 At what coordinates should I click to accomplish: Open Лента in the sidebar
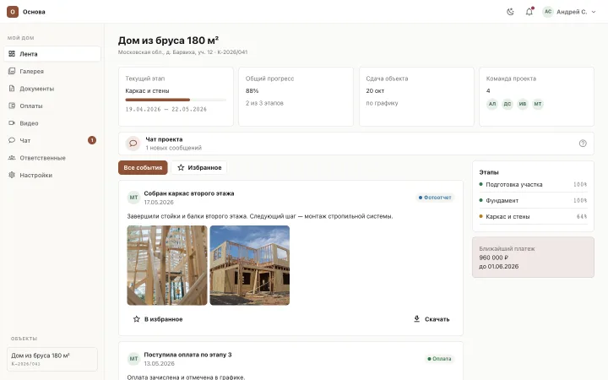[x=52, y=54]
